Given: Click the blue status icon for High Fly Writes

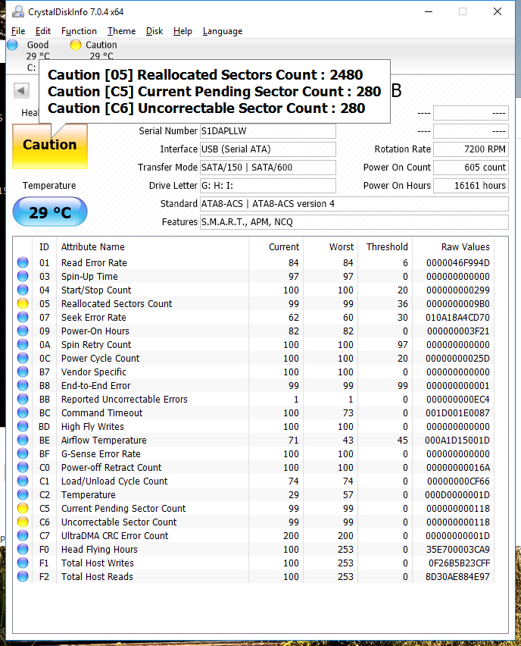Looking at the screenshot, I should [23, 426].
